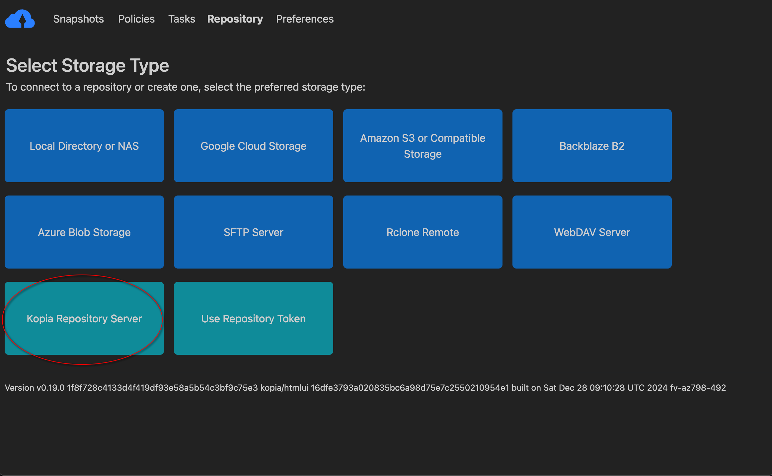Click the storage type instruction text
Screen dimensions: 772x476
click(x=186, y=87)
